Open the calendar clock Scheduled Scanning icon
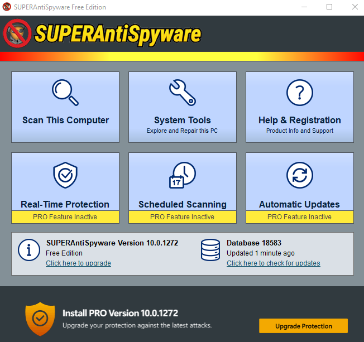This screenshot has height=342, width=364. 183,175
